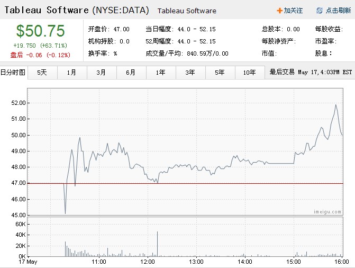Click the 每股净资产 label
This screenshot has width=355, height=268.
pos(279,41)
